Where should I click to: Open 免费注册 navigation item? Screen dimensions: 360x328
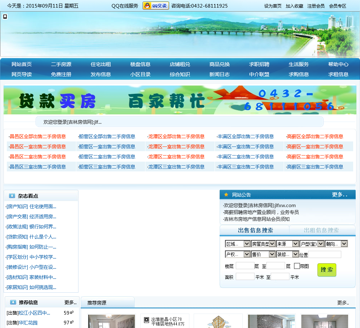pos(61,74)
